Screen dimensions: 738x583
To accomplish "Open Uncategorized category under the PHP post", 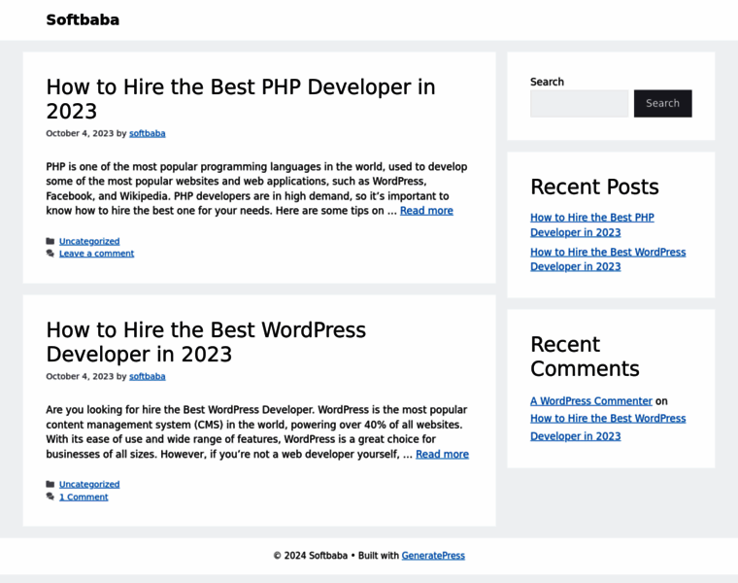I will pyautogui.click(x=89, y=241).
